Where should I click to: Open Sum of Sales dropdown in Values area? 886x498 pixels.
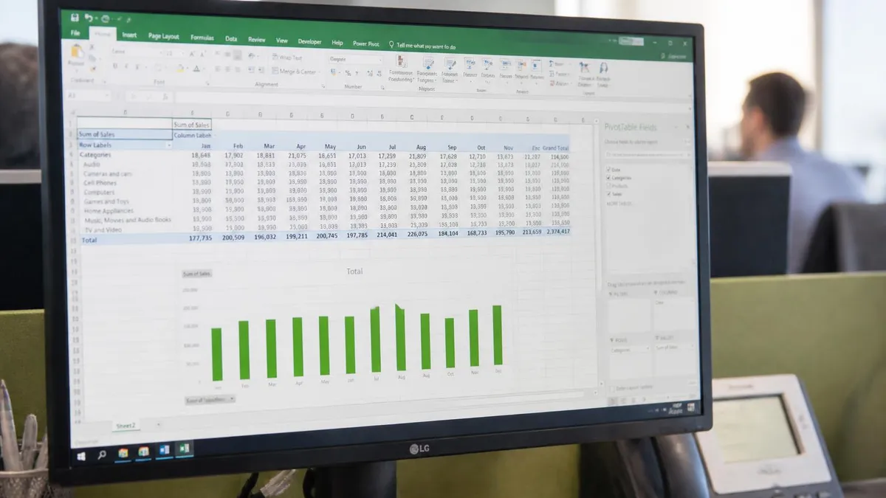click(x=691, y=347)
